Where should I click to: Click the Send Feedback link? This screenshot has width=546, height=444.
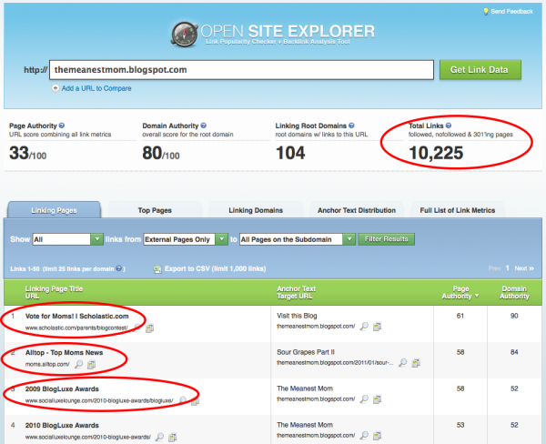click(511, 12)
